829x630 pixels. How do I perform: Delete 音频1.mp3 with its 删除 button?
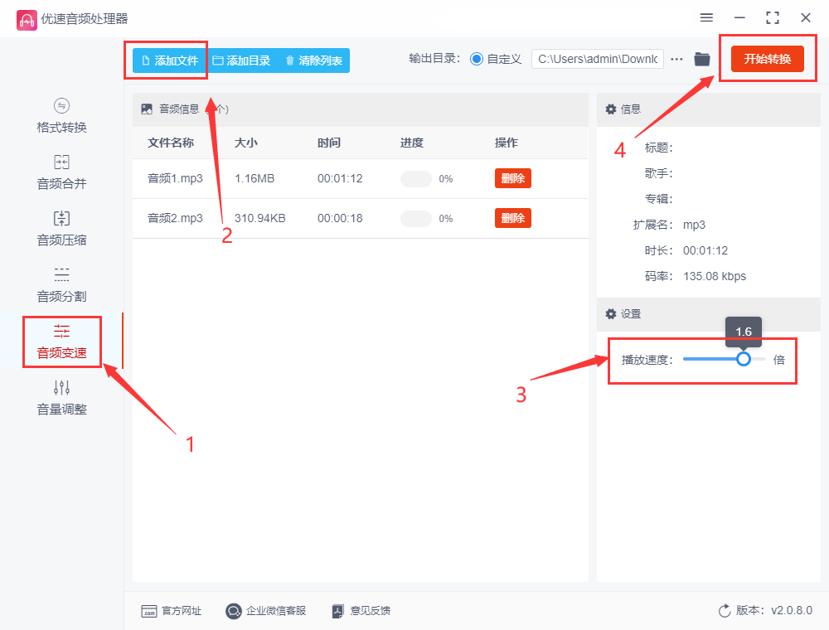512,178
